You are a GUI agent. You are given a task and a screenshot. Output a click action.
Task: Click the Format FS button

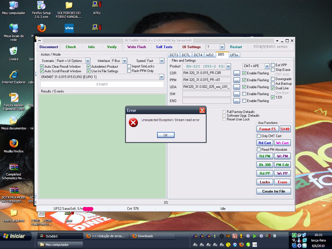coord(267,129)
